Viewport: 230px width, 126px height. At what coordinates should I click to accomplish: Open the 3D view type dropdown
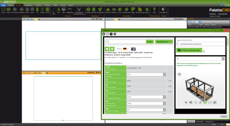[200, 59]
